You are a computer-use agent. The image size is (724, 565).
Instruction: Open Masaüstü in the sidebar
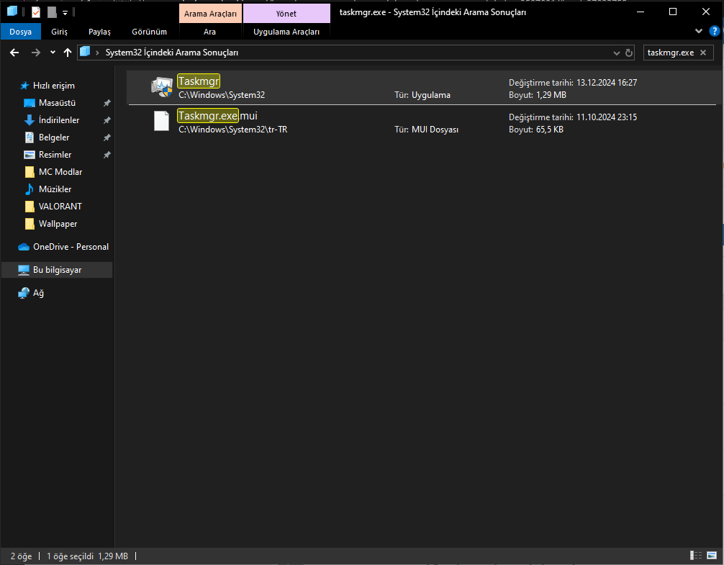tap(57, 103)
